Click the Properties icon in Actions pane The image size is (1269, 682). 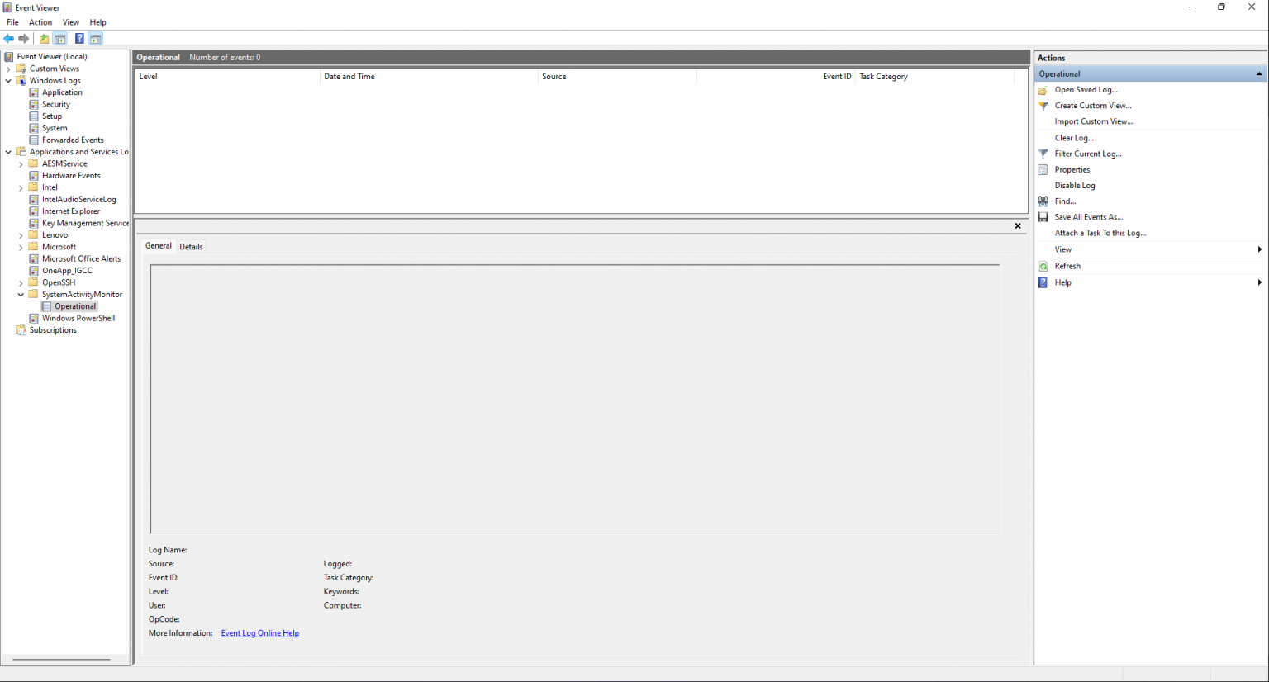tap(1043, 170)
